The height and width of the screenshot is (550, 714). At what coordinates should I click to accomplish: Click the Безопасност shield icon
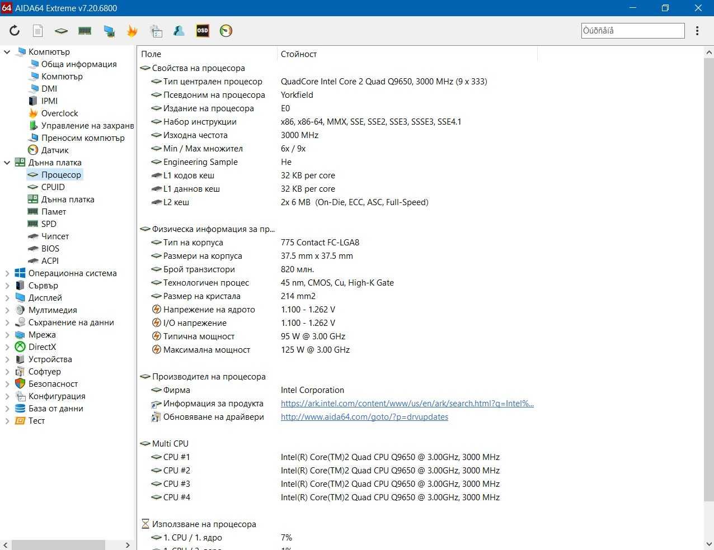click(20, 384)
